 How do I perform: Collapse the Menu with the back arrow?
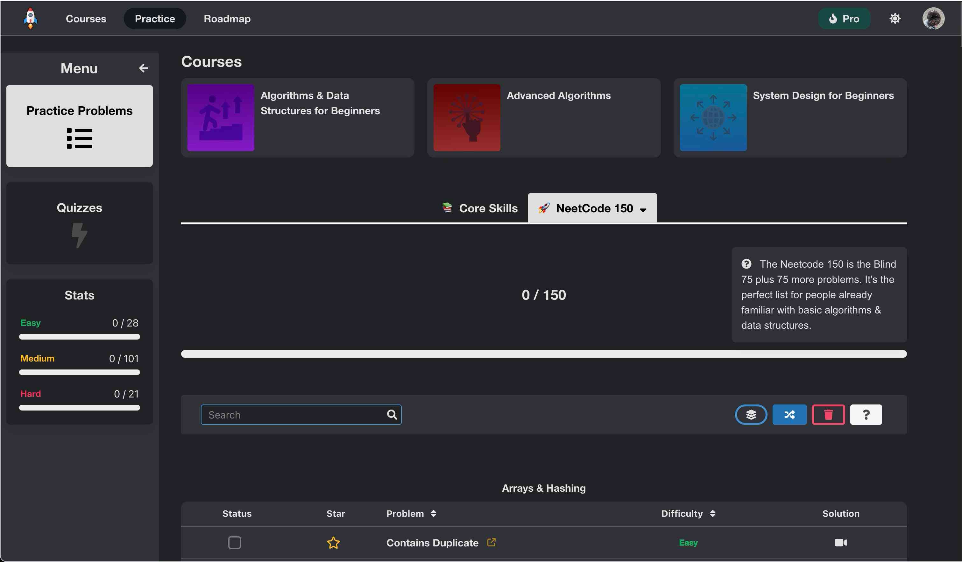pyautogui.click(x=143, y=68)
